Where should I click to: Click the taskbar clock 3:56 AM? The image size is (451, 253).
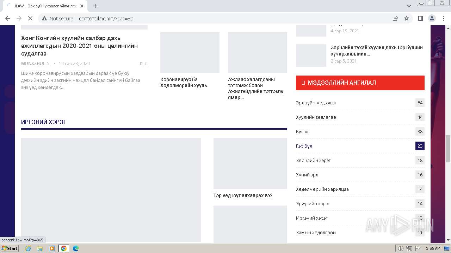433,248
